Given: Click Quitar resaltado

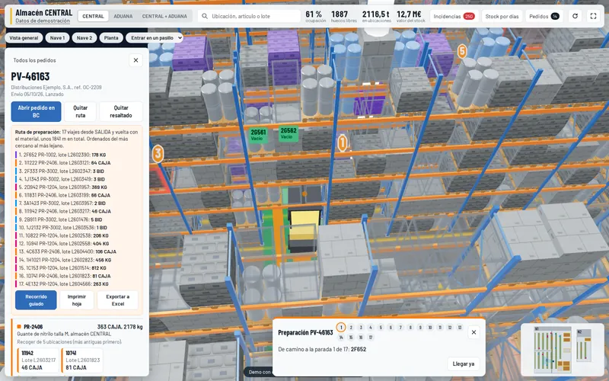Looking at the screenshot, I should [x=121, y=111].
